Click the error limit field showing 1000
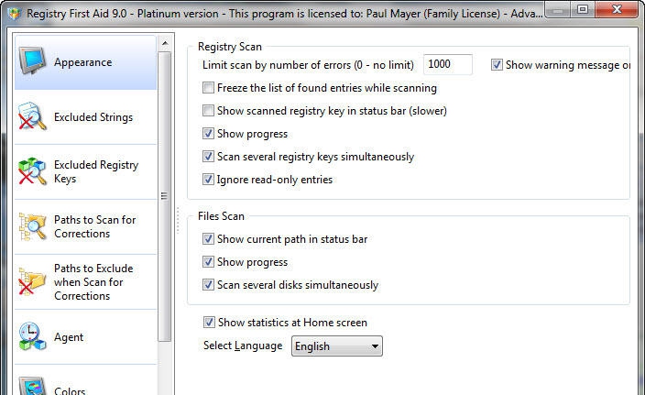This screenshot has width=645, height=395. click(x=447, y=64)
